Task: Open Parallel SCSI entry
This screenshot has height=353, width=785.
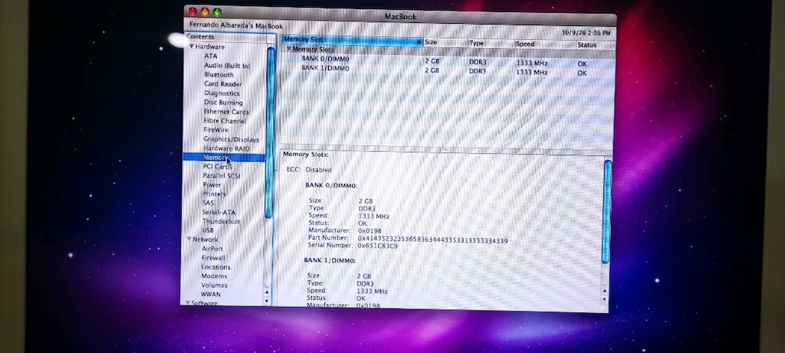Action: tap(222, 175)
